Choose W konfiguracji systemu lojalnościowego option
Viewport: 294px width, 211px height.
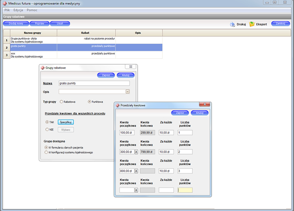click(x=46, y=152)
